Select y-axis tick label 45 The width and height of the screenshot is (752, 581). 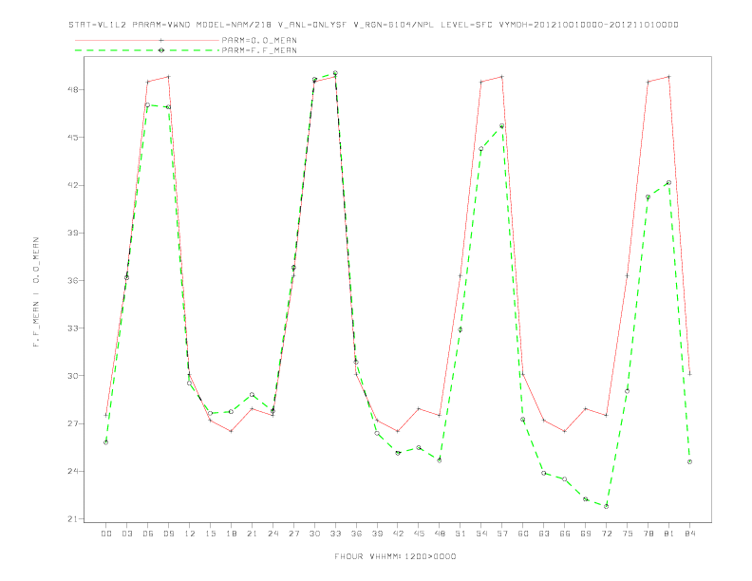click(x=73, y=138)
